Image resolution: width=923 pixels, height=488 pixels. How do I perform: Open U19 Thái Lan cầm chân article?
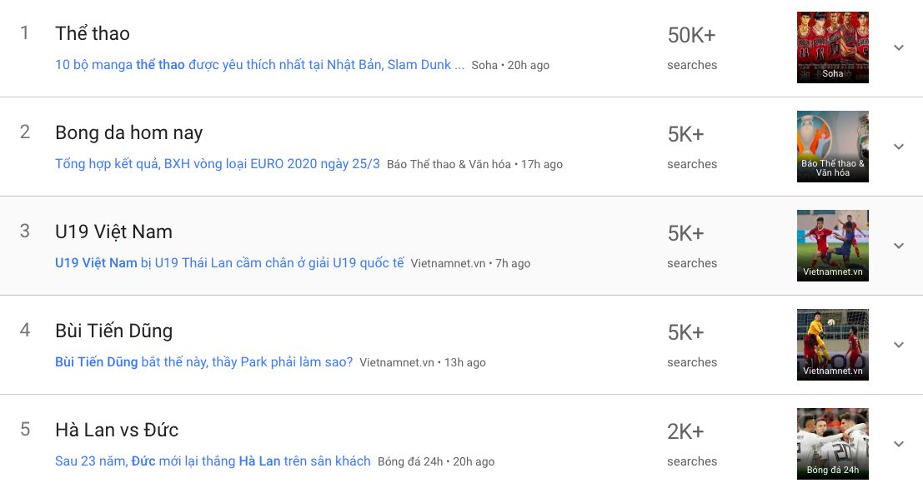pyautogui.click(x=229, y=263)
